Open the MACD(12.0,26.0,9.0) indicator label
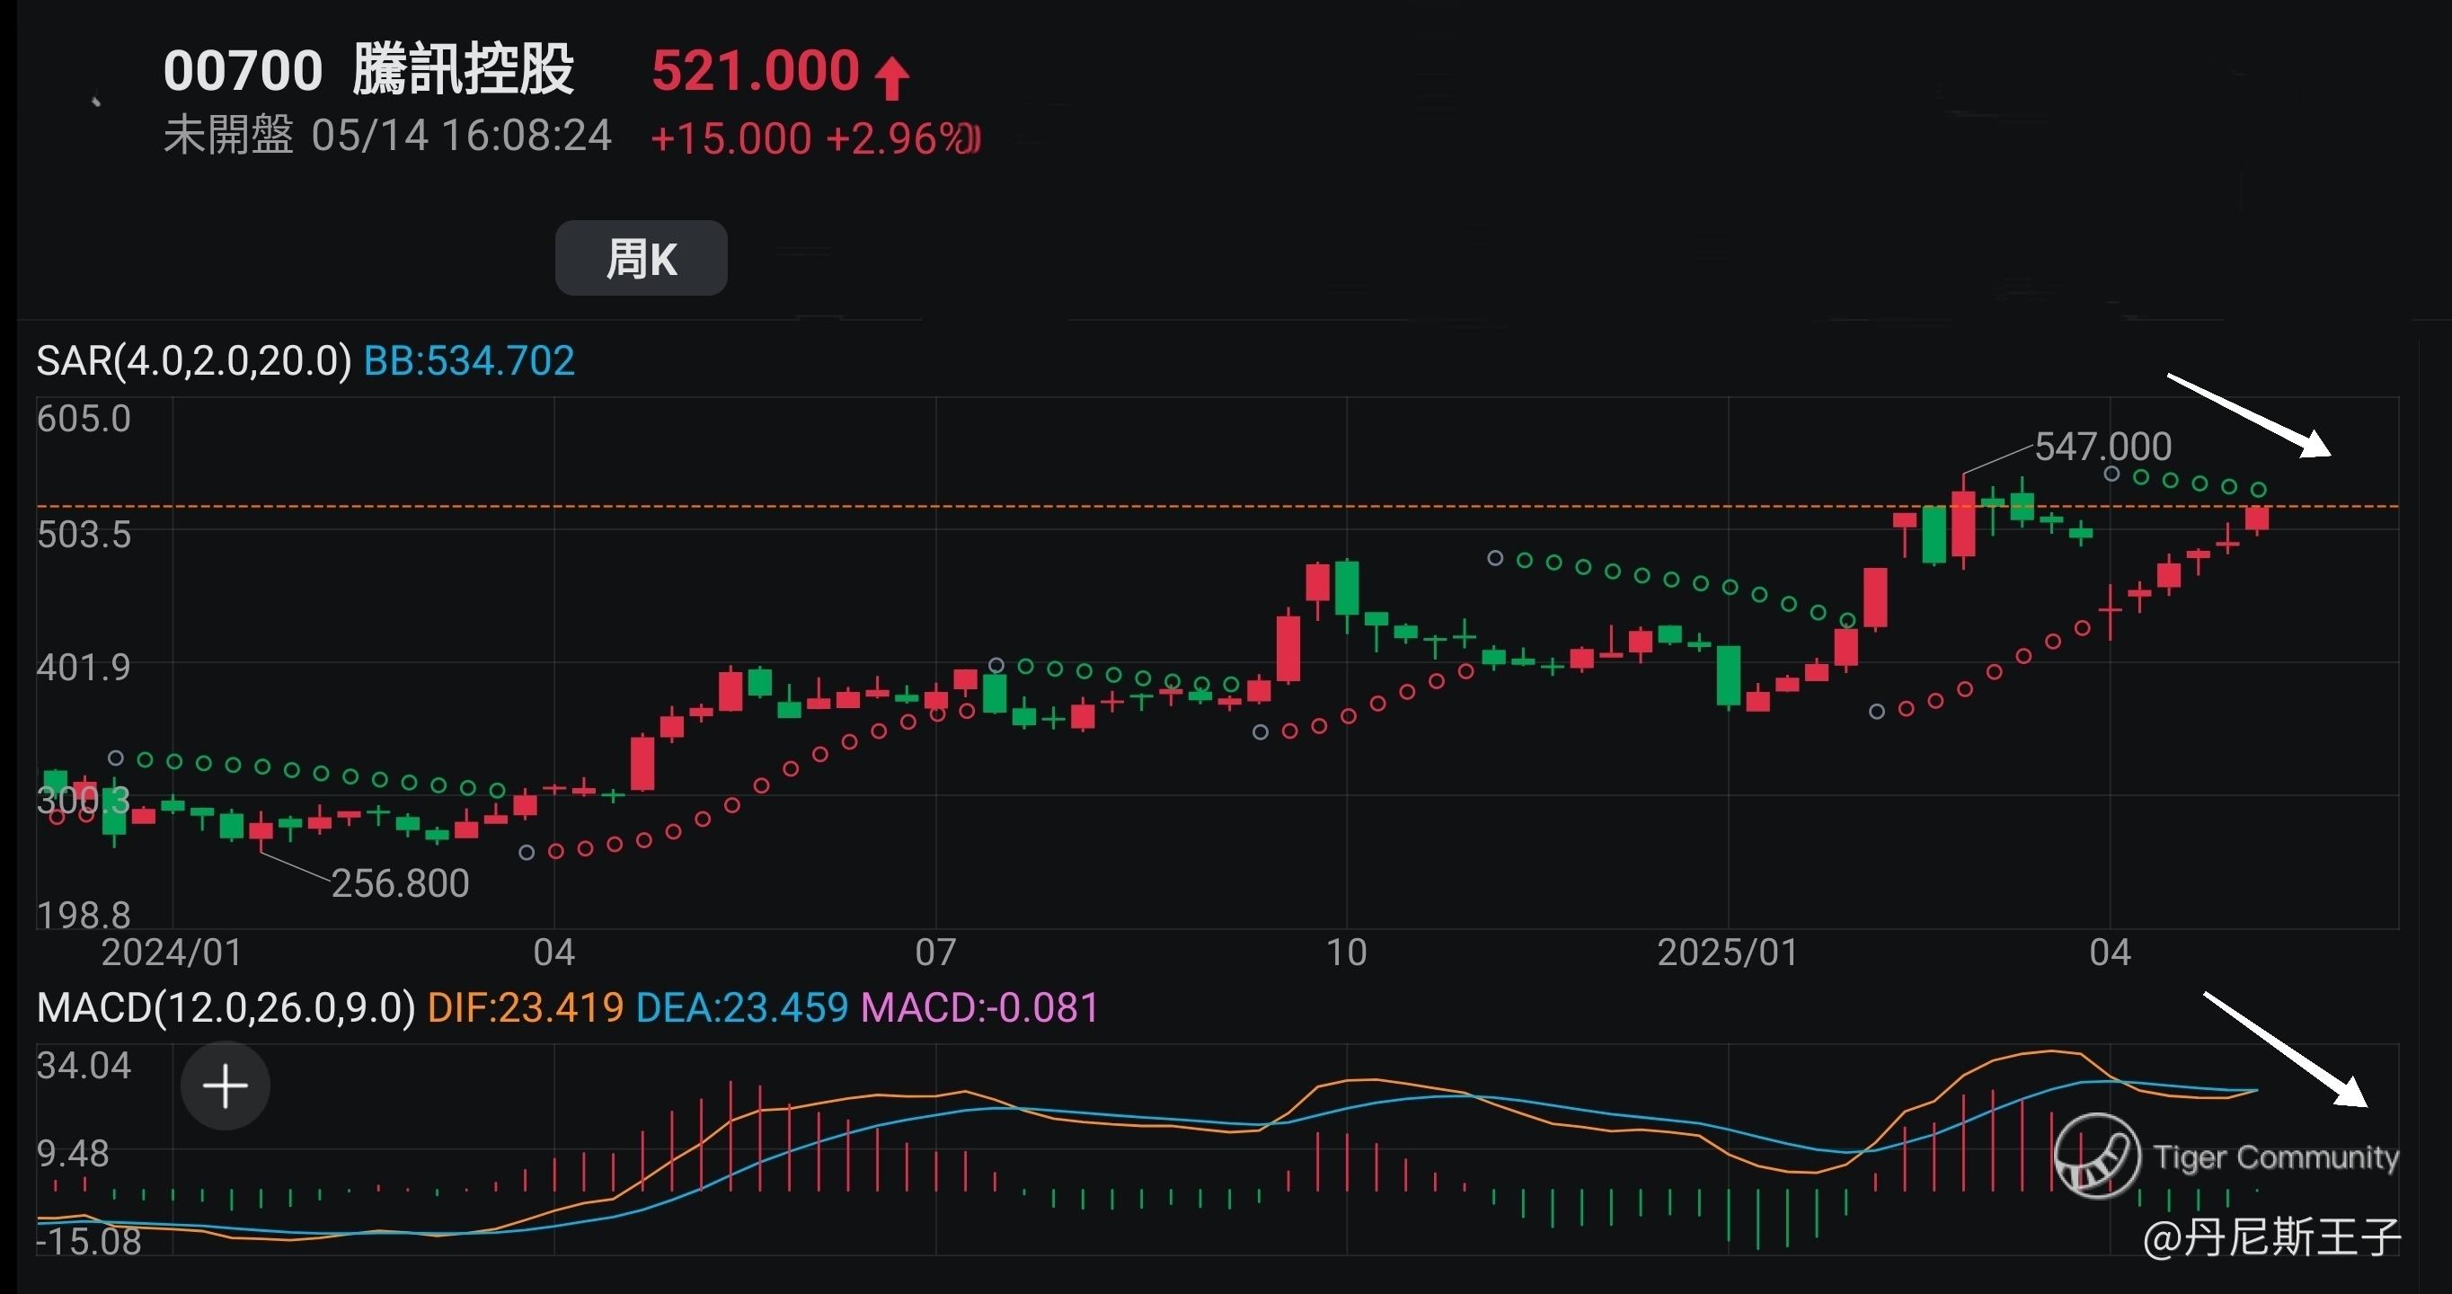The width and height of the screenshot is (2452, 1294). coord(226,1007)
